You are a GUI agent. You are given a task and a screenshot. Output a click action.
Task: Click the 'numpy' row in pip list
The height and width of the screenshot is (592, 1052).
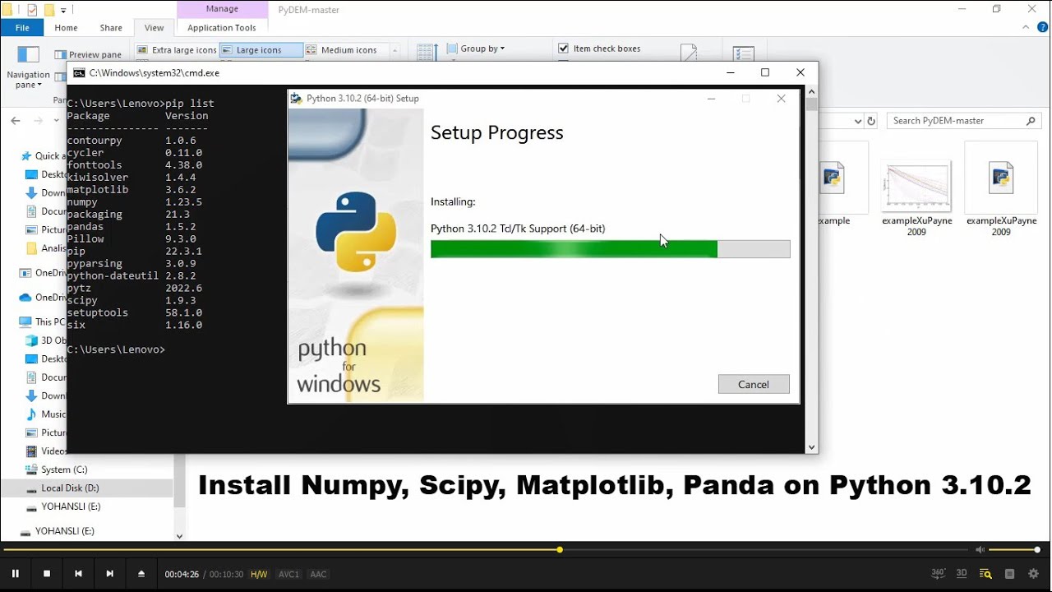coord(135,202)
